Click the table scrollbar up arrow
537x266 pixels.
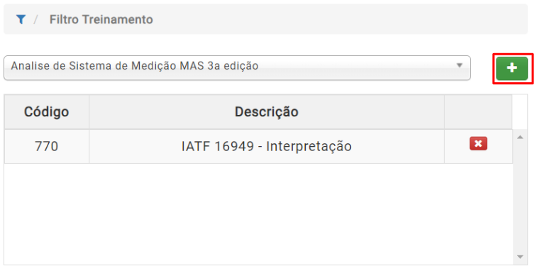(x=520, y=137)
